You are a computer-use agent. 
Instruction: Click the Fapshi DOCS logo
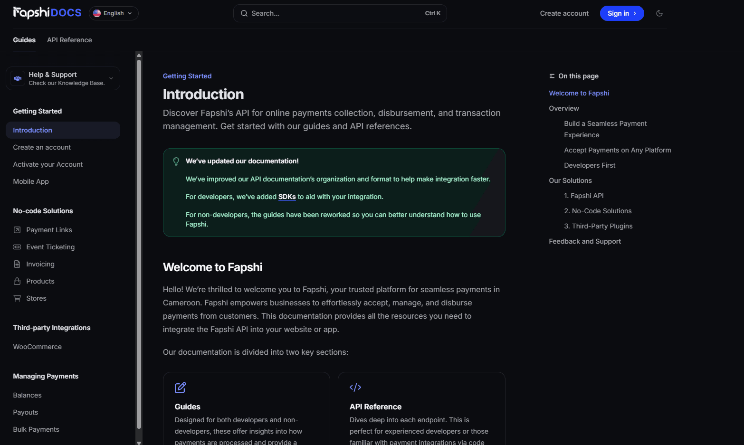coord(47,13)
